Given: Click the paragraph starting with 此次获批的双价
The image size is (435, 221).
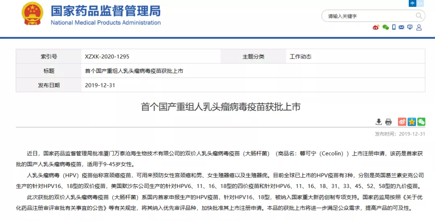Looking at the screenshot, I should coord(220,202).
